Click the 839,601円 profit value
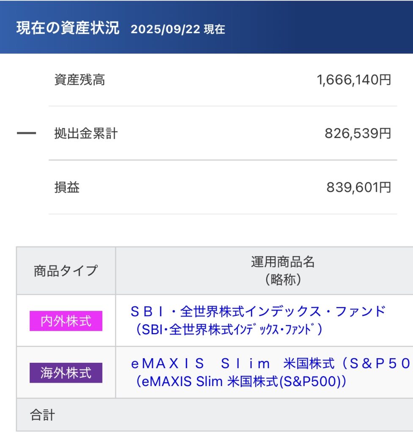Screen dimensions: 413x433 pyautogui.click(x=358, y=187)
